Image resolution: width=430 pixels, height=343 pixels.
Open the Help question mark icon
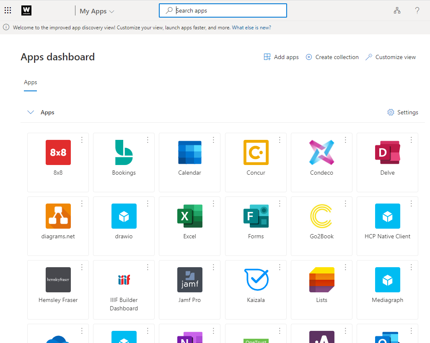pyautogui.click(x=417, y=10)
